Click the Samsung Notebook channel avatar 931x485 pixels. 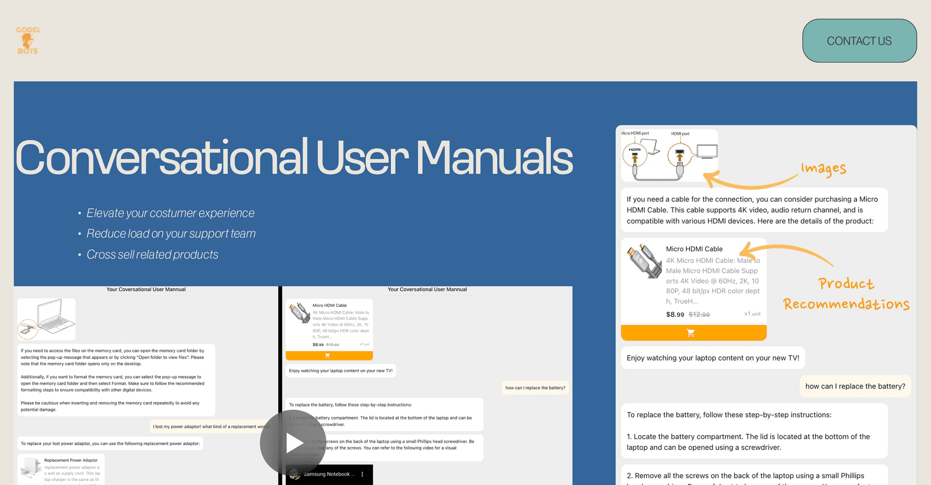coord(295,474)
